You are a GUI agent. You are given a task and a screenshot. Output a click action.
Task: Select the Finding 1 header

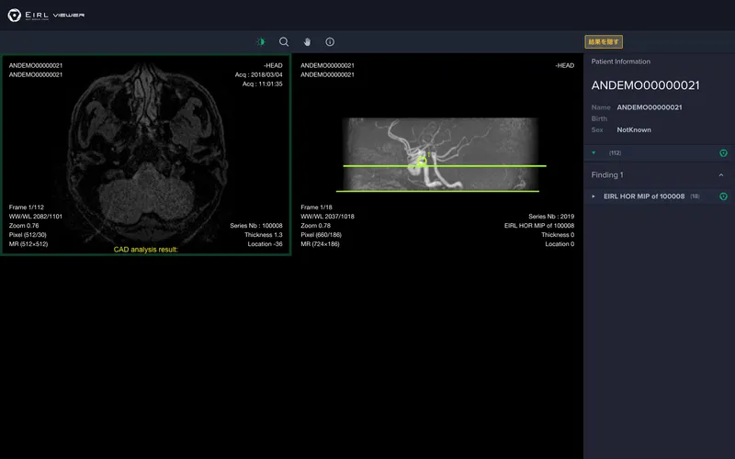click(608, 175)
